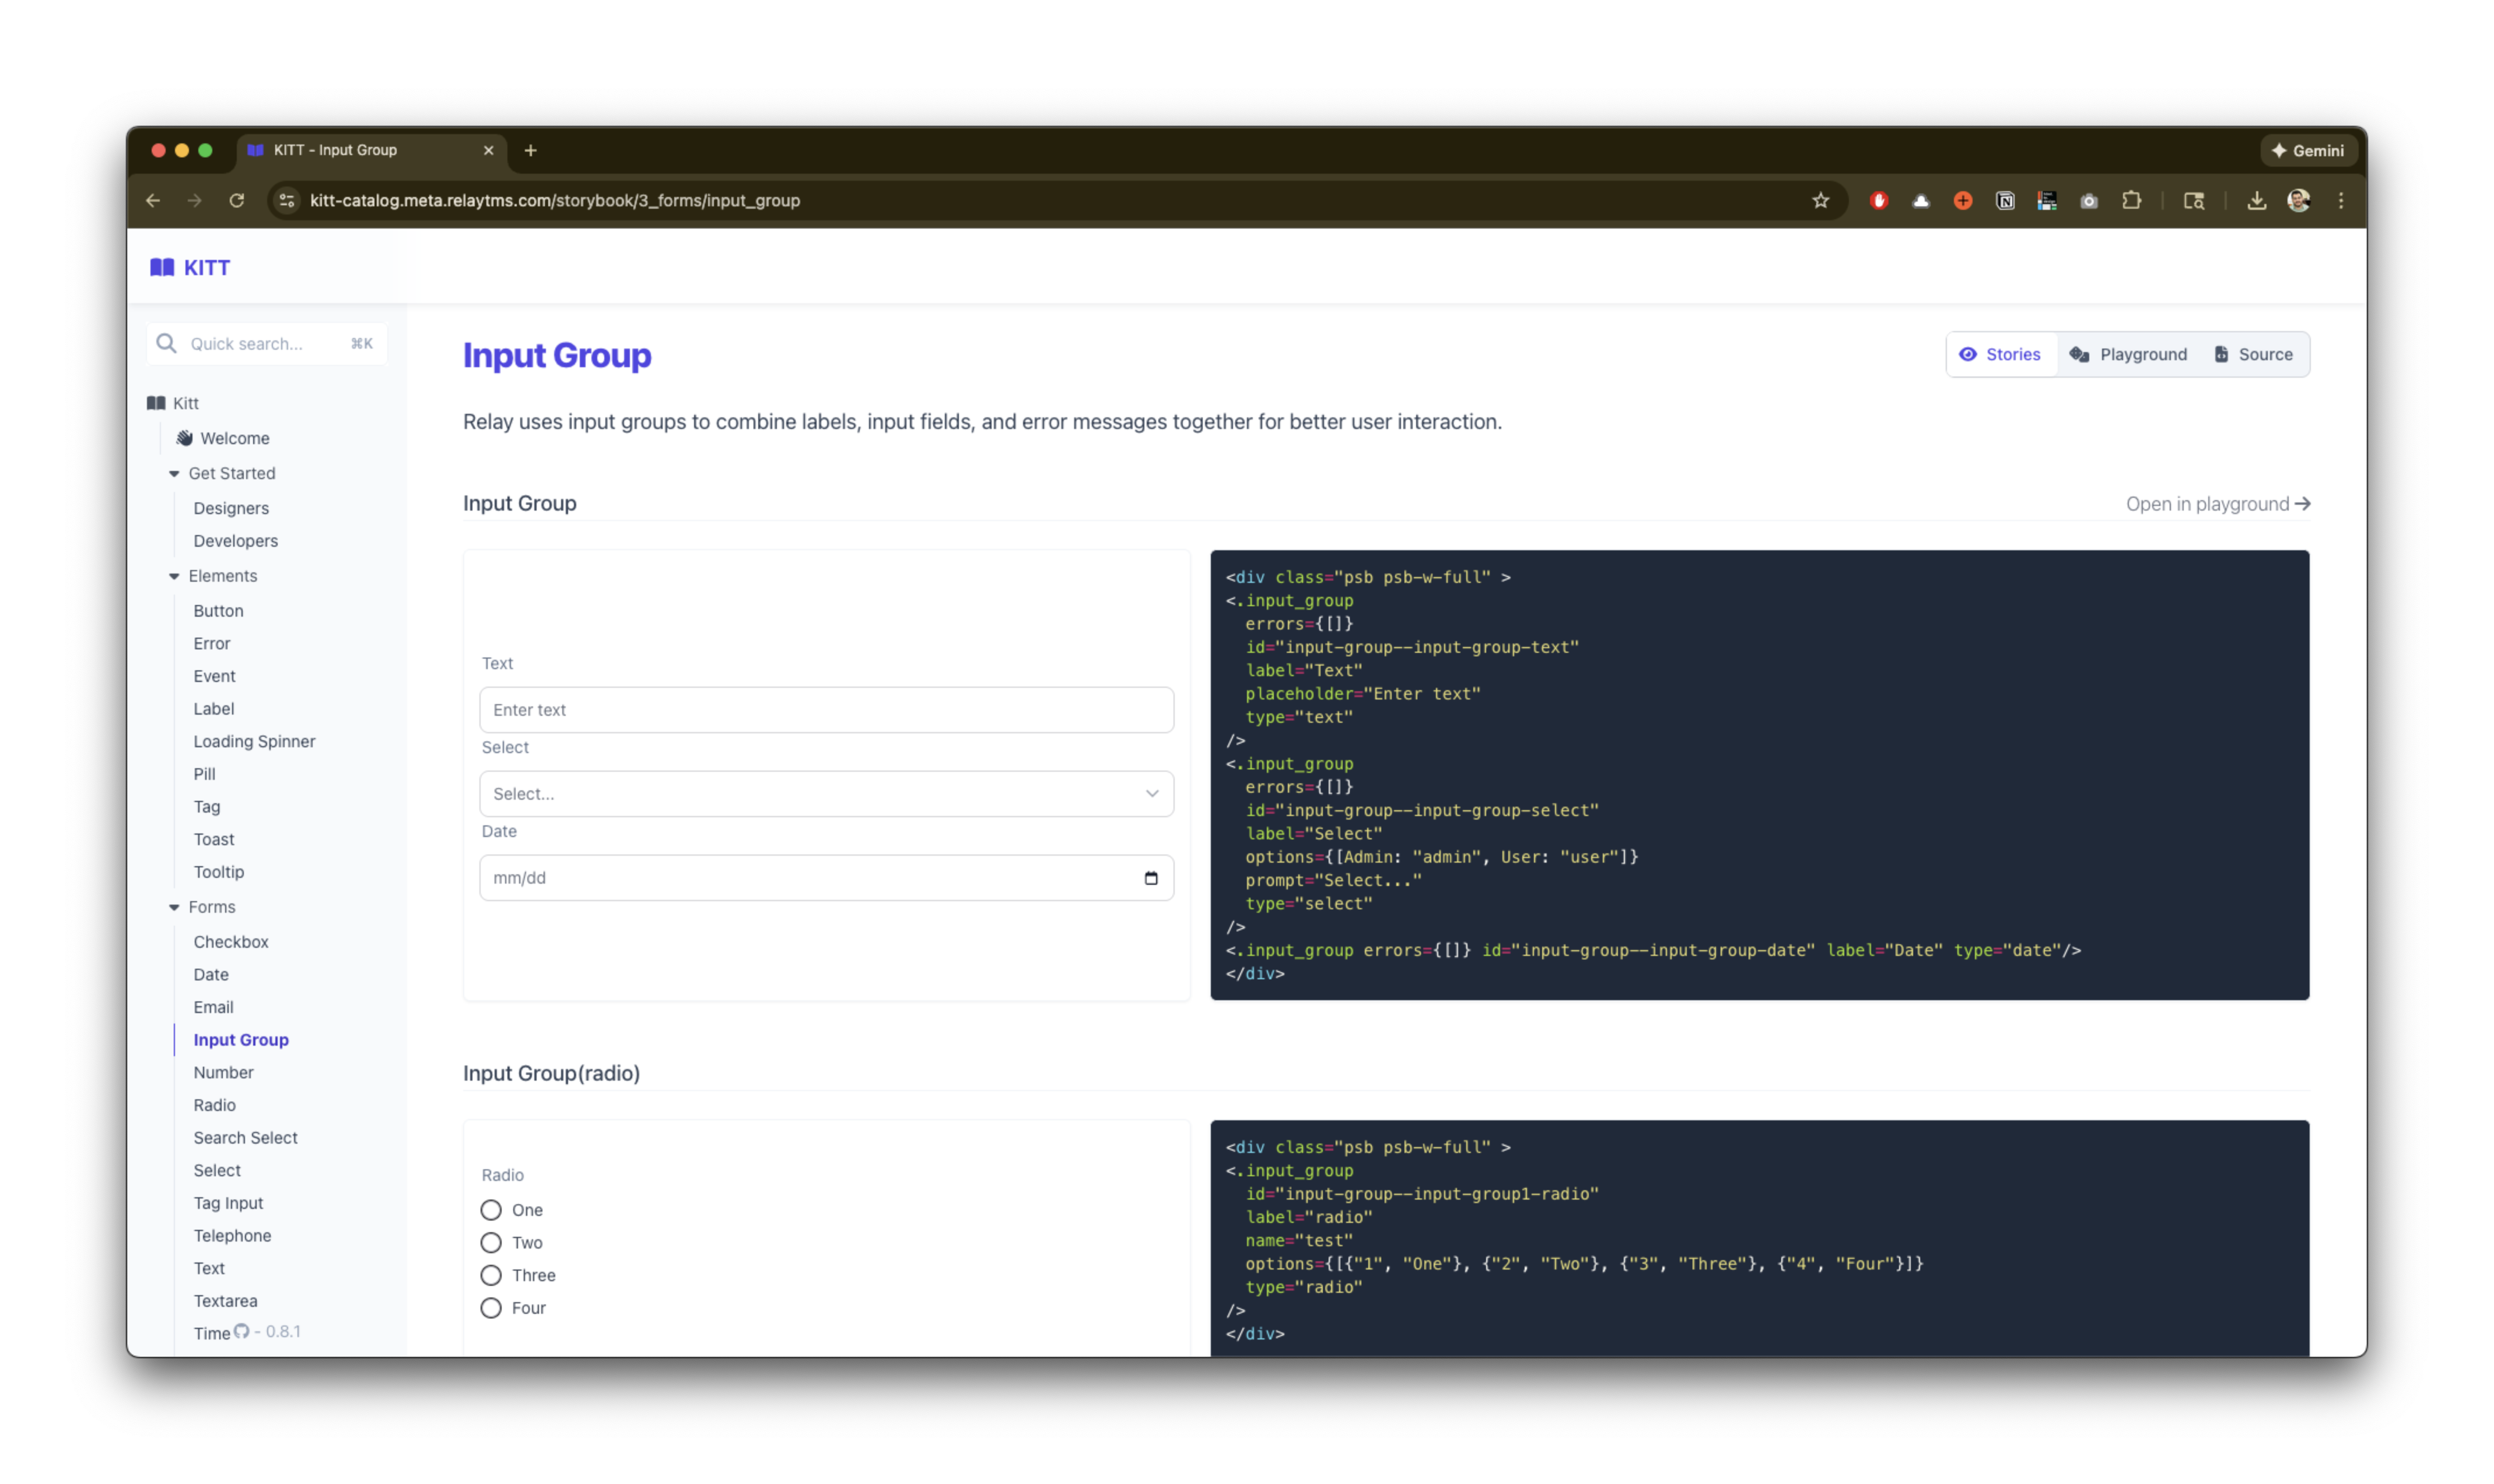Click the GitHub icon next to version 0.8.1
The height and width of the screenshot is (1484, 2494).
tap(241, 1331)
